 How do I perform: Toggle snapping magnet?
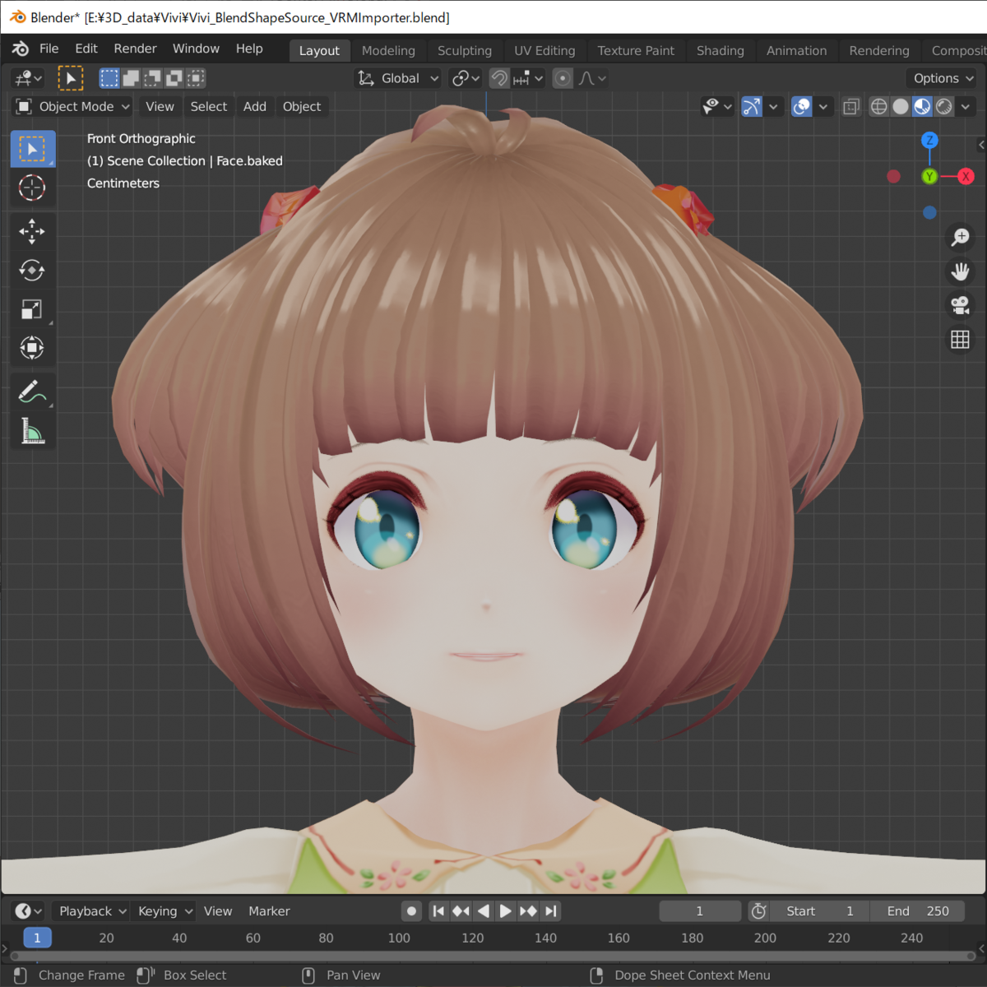[x=499, y=78]
